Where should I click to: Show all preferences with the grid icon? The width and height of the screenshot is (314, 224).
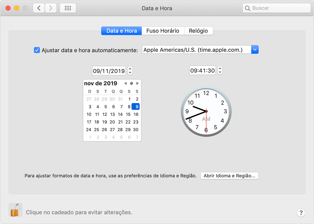[68, 8]
